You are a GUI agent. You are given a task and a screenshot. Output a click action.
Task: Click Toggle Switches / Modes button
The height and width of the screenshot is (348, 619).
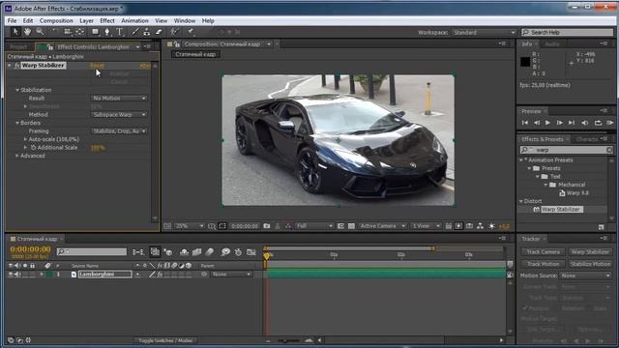click(165, 340)
